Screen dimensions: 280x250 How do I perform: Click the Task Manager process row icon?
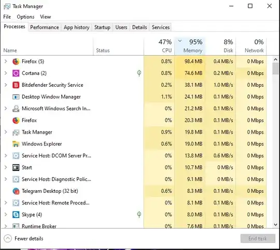[x=16, y=132]
